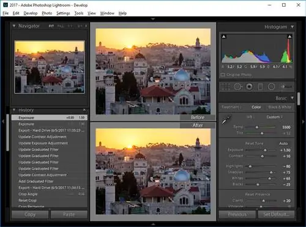Click the Temp slider handle

click(257, 127)
